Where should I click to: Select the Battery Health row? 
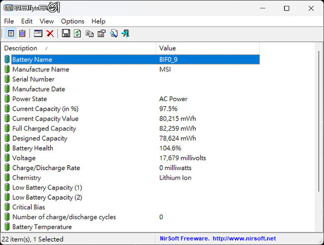click(x=33, y=148)
